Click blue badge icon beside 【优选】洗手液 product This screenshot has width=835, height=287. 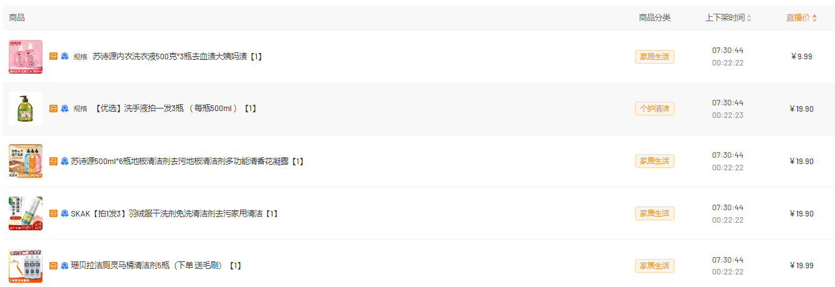tap(64, 109)
